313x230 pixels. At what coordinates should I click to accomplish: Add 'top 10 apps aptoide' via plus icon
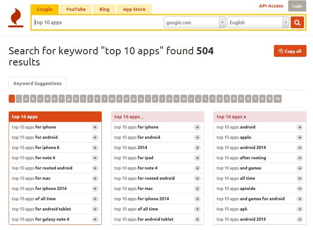click(300, 189)
